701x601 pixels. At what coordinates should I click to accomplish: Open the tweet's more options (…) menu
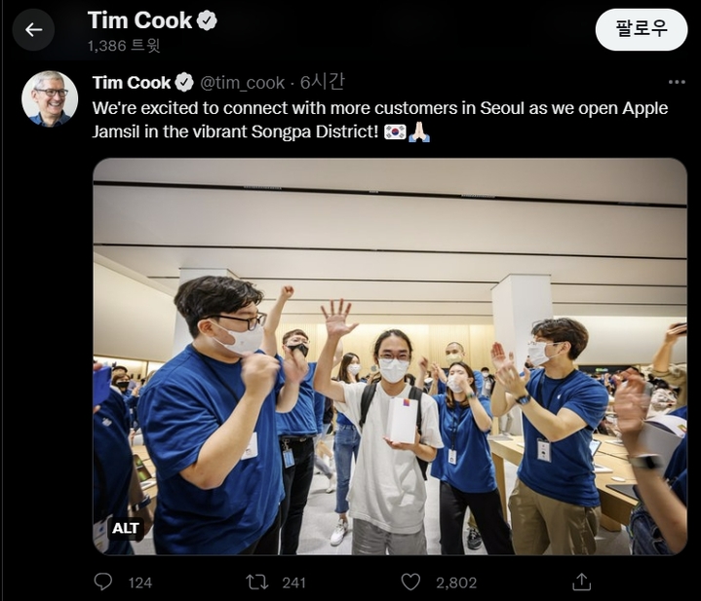point(677,83)
